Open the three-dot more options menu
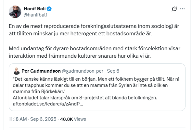192x130 pixels. 182,9
